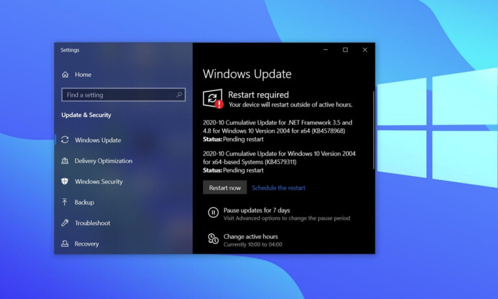
Task: Click the Settings window title text
Action: (70, 50)
